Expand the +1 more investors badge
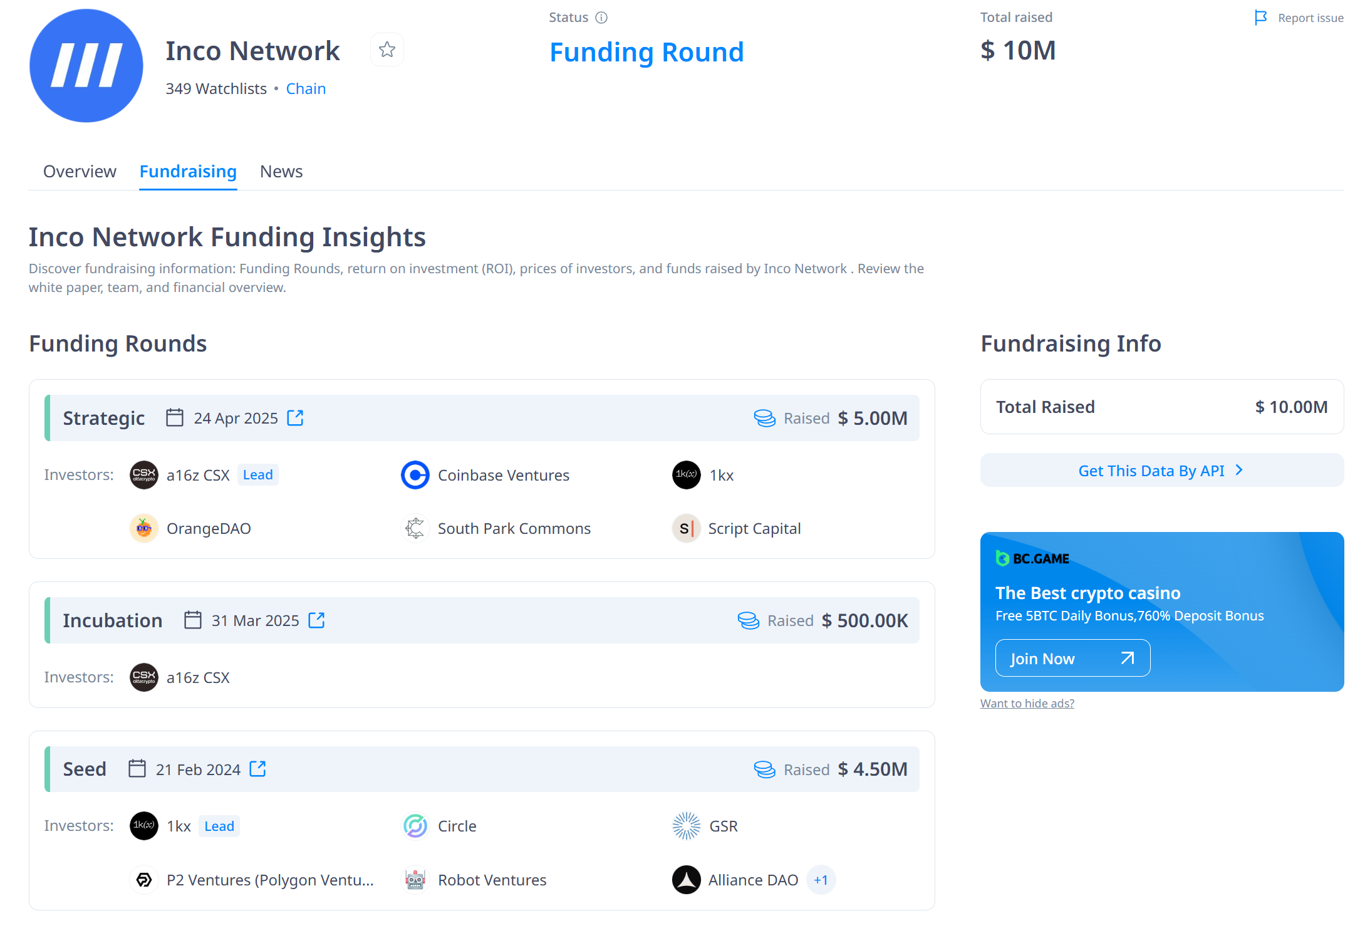The width and height of the screenshot is (1365, 928). pyautogui.click(x=821, y=880)
